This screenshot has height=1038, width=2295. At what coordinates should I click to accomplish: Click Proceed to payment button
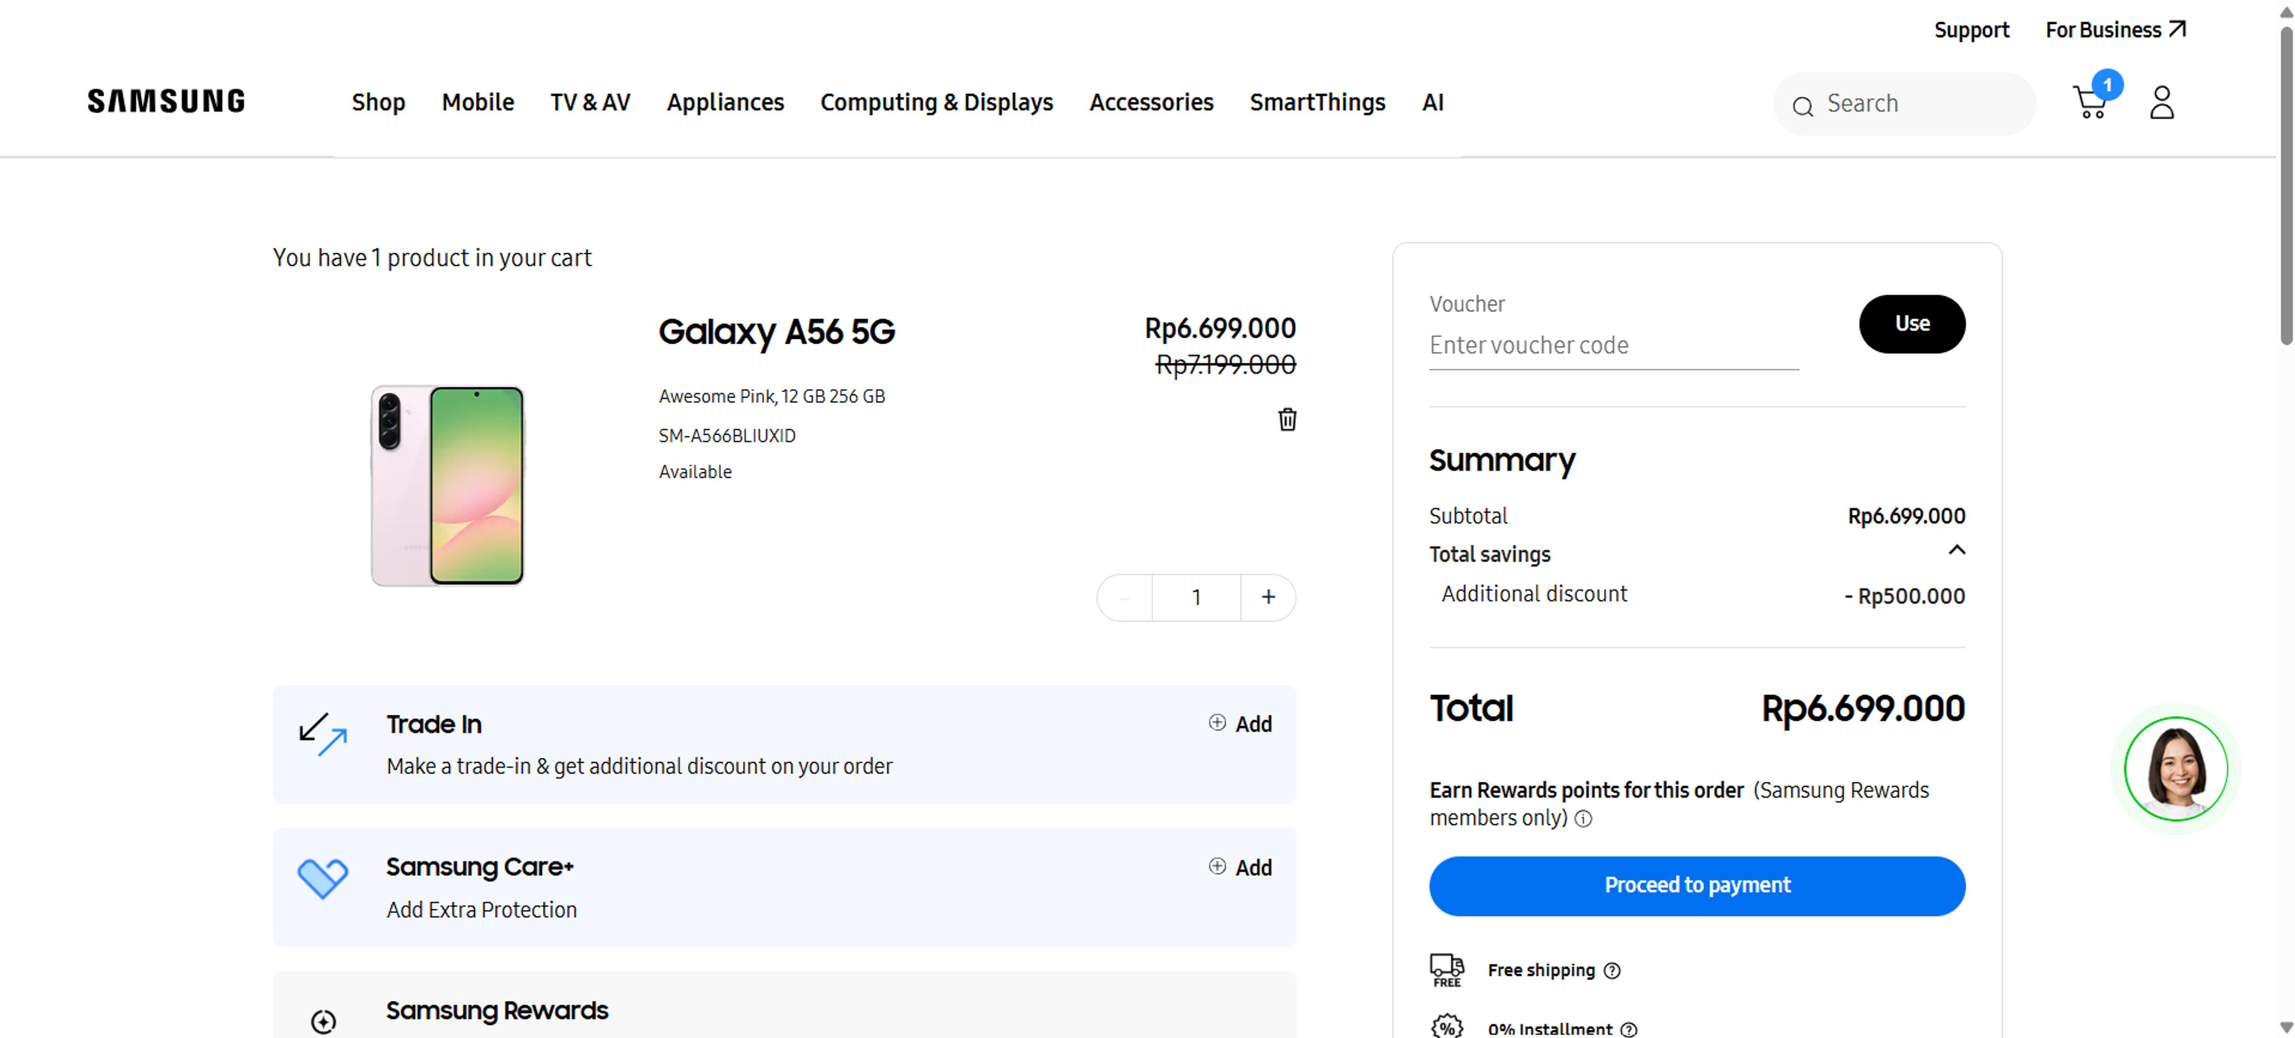pos(1696,886)
